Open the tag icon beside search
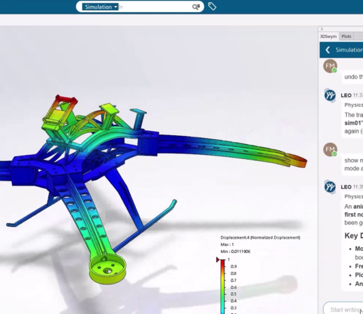 [212, 6]
